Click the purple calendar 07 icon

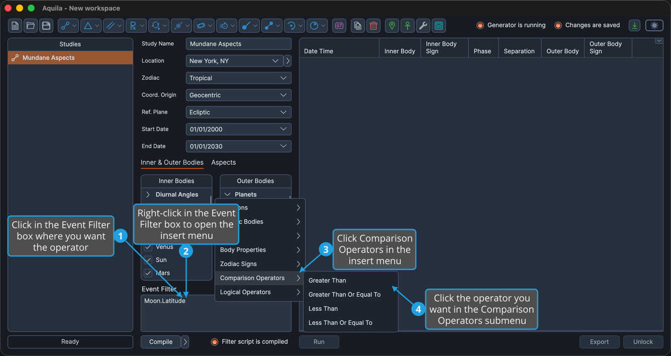pyautogui.click(x=339, y=26)
